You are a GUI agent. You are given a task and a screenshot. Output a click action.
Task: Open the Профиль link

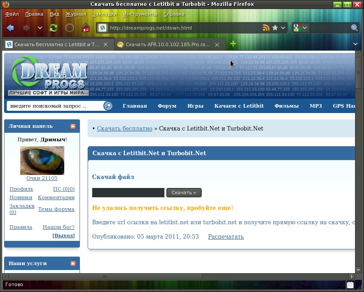point(22,189)
